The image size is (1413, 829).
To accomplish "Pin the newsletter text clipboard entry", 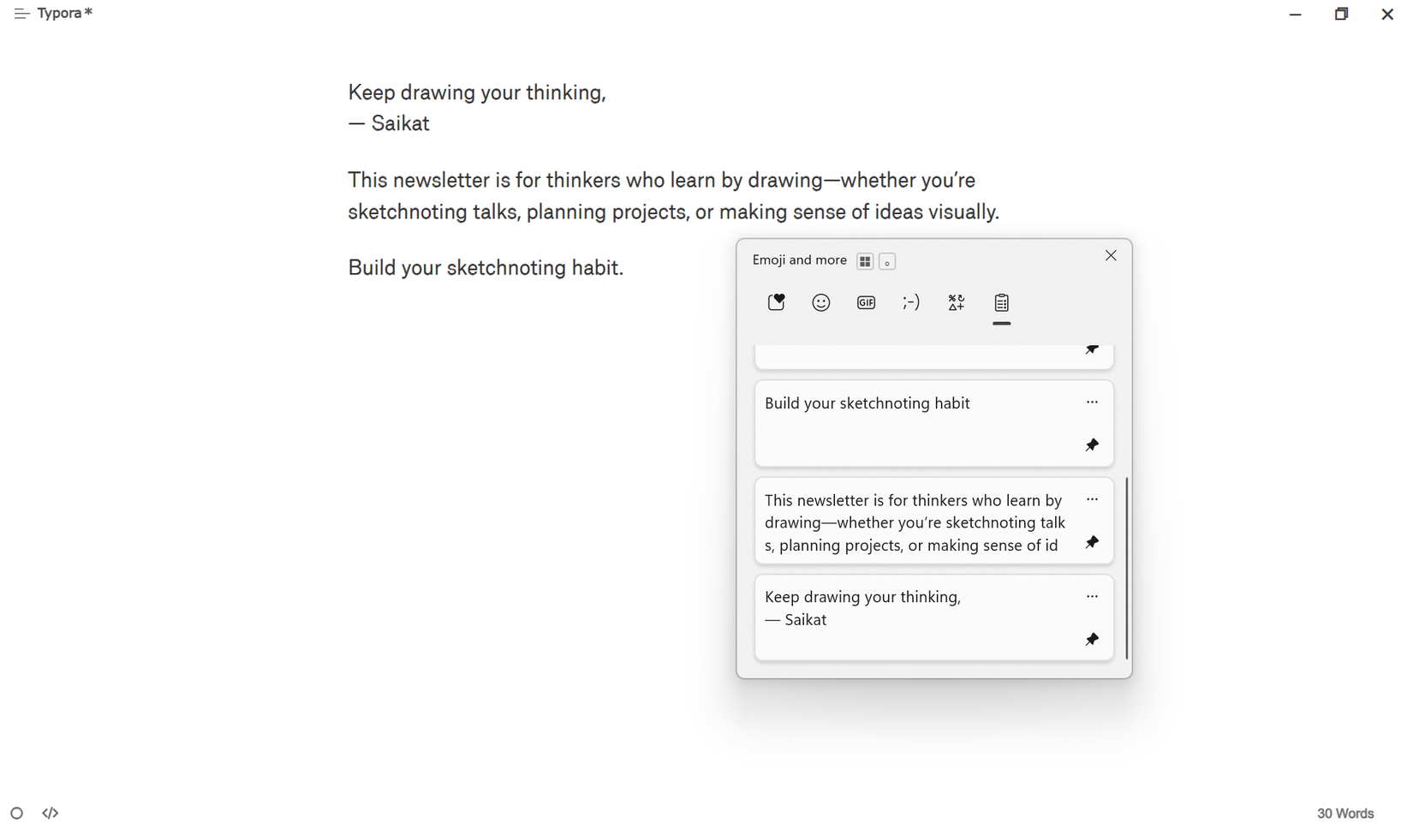I will [x=1092, y=542].
